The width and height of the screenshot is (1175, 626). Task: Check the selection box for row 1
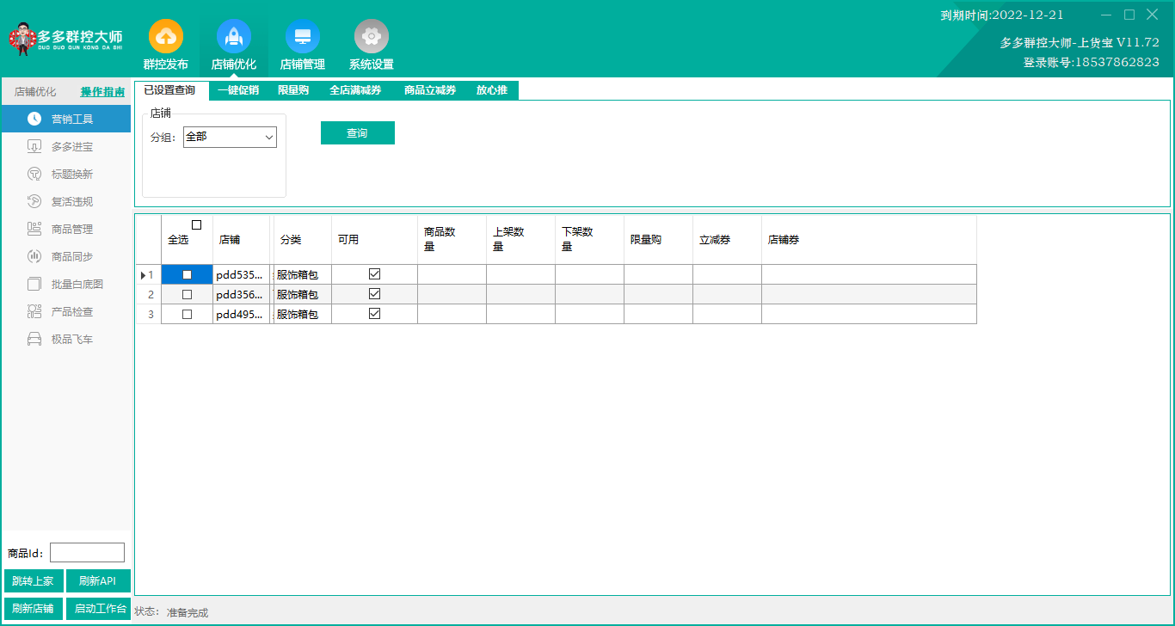click(187, 275)
